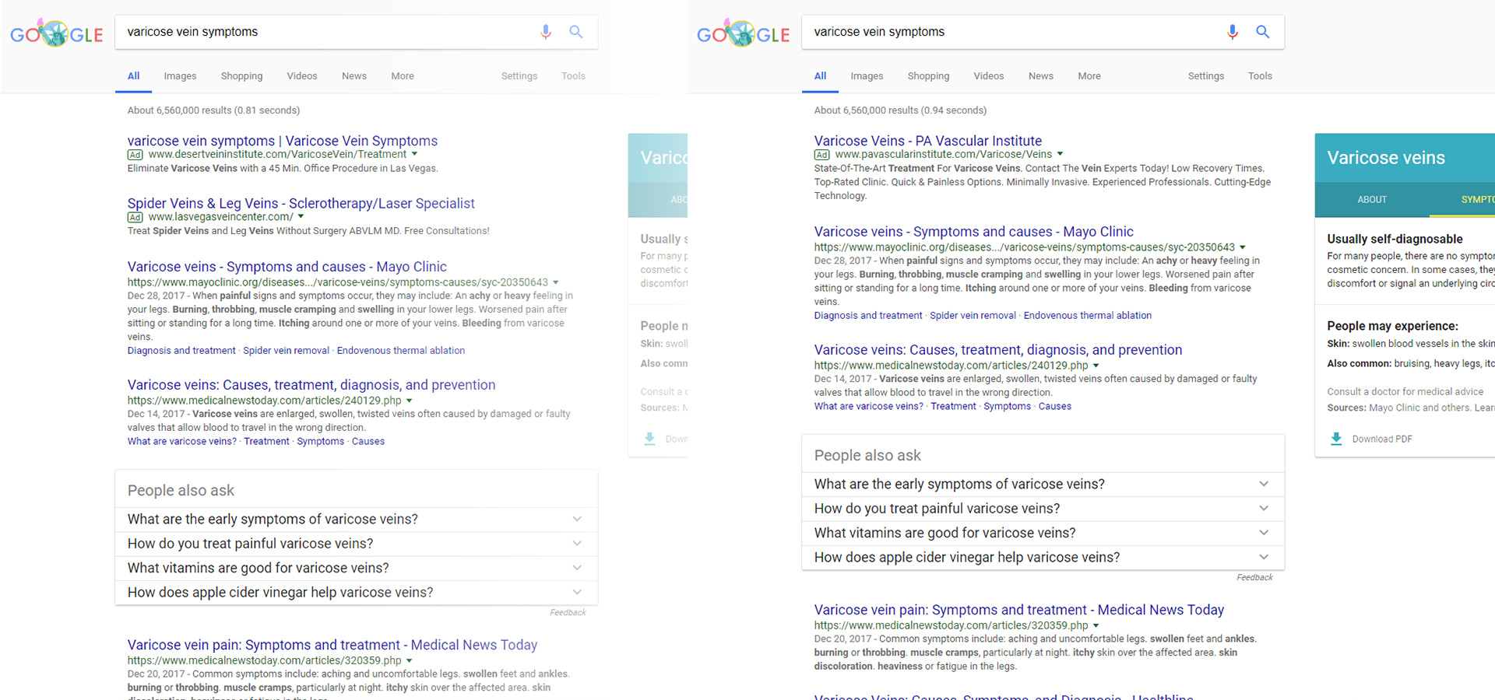Open 'varicose vein symptoms | Varicose Vein Symptoms' ad
The image size is (1495, 700).
(x=283, y=141)
